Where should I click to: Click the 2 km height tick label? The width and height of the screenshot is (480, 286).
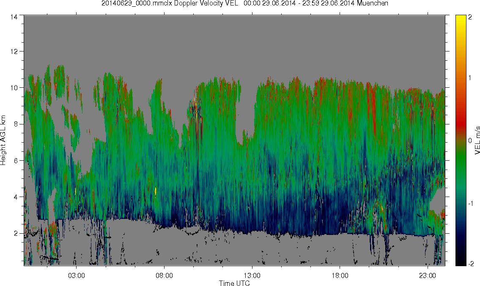[x=15, y=234]
